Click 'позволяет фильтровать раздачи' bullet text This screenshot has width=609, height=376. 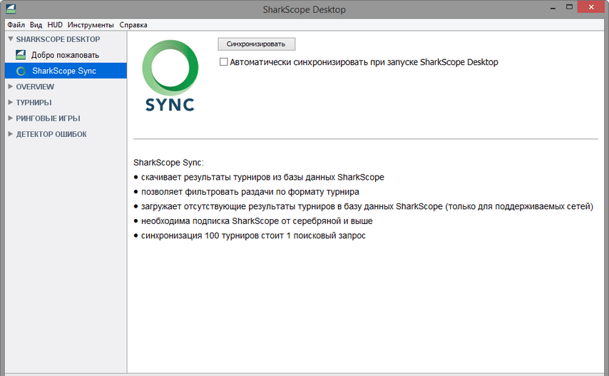pyautogui.click(x=250, y=192)
